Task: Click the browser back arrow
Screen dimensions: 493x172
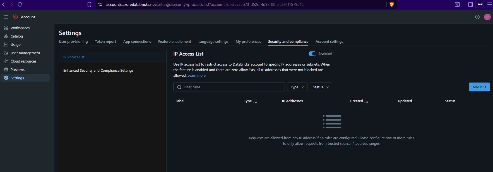Action: pyautogui.click(x=4, y=4)
